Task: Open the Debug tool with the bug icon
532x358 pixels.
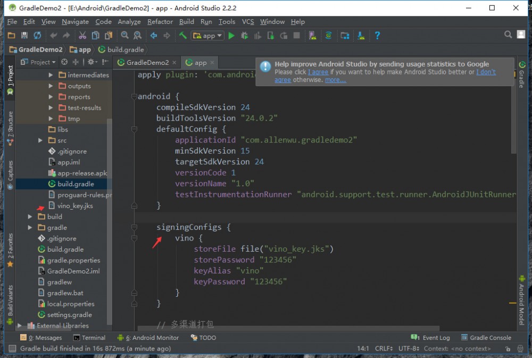Action: 244,35
